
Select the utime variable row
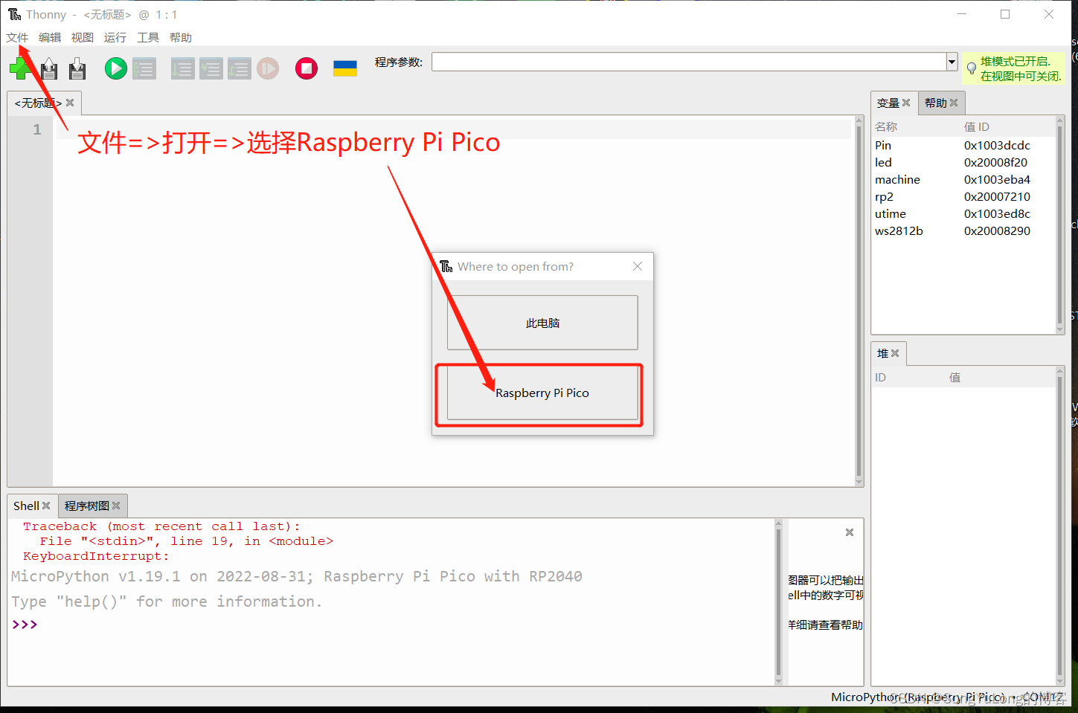(964, 213)
